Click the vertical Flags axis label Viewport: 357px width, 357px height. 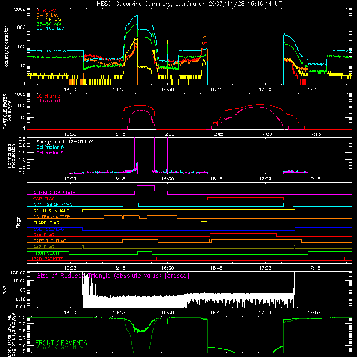click(x=18, y=223)
